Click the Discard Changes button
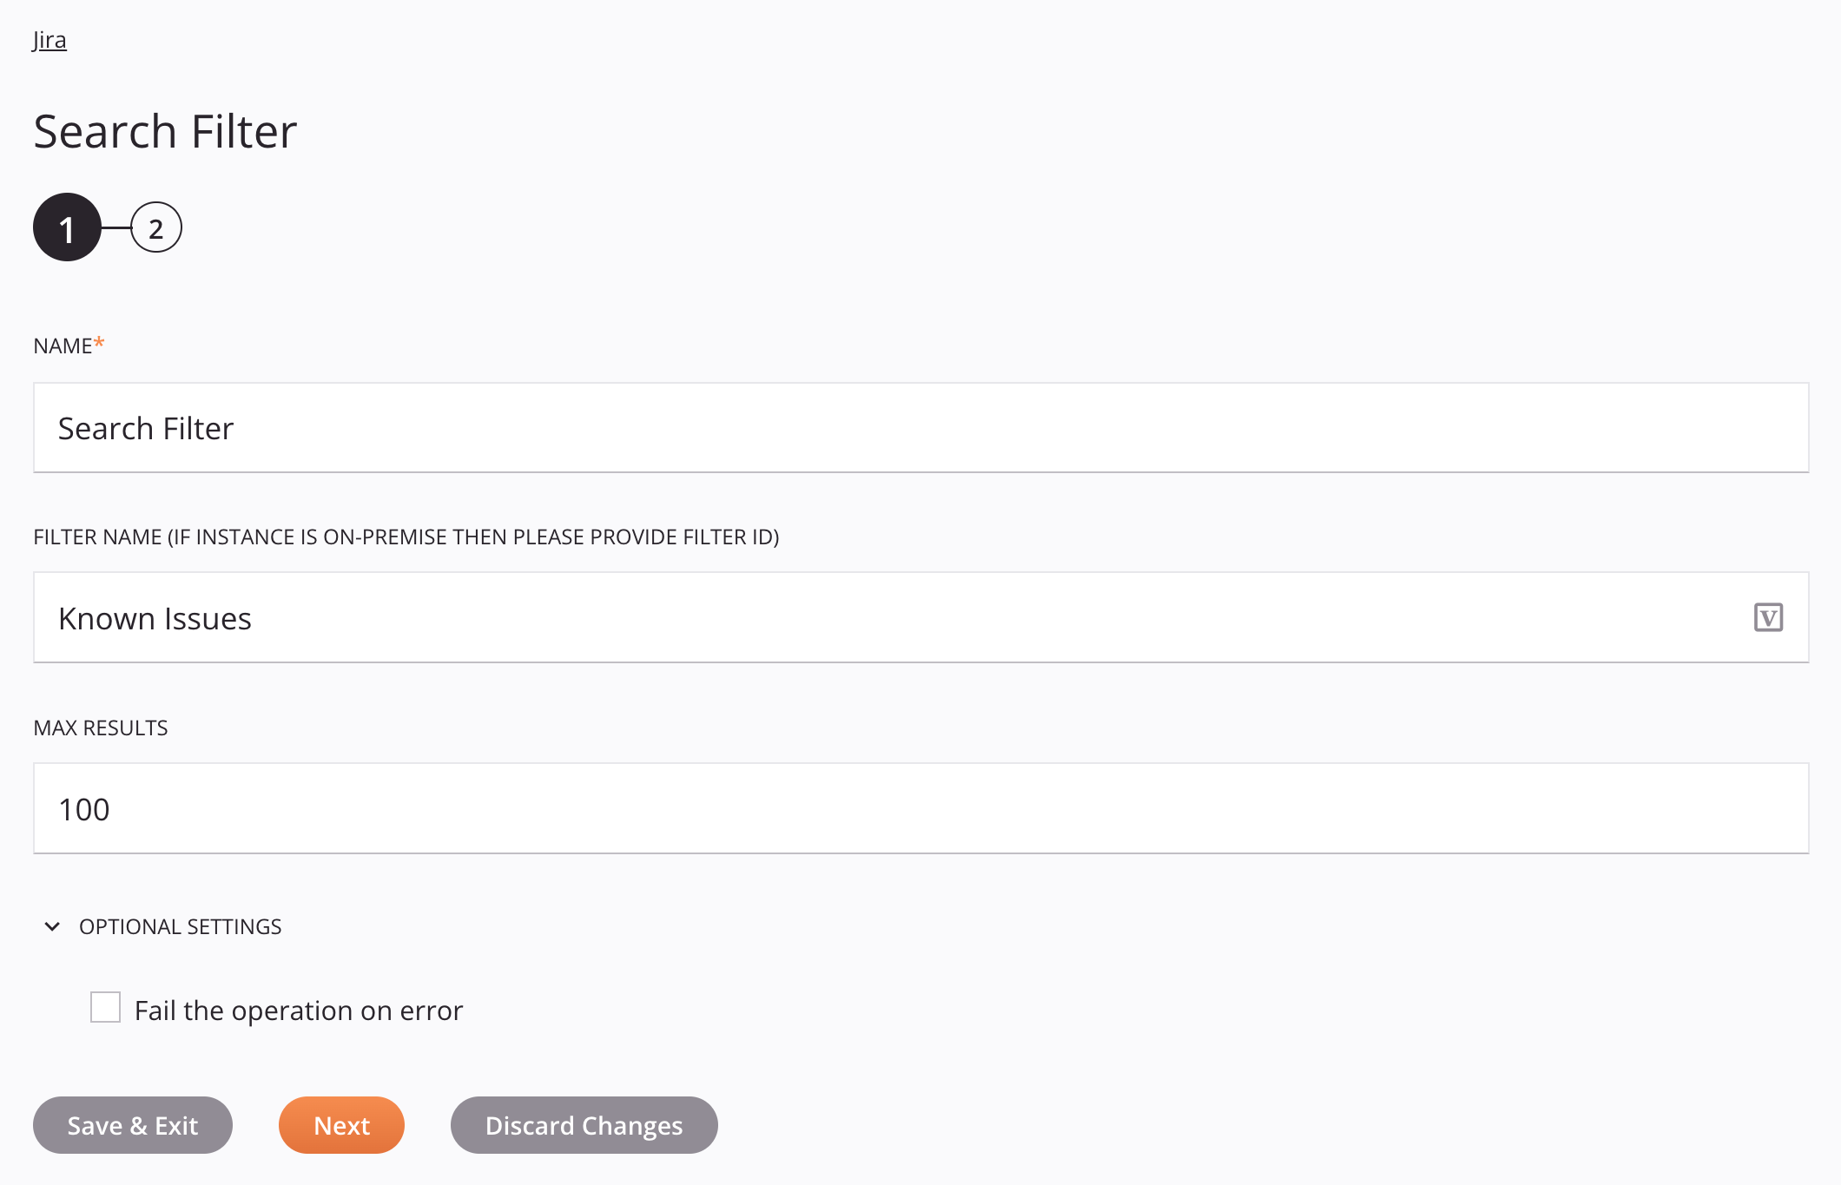The width and height of the screenshot is (1841, 1185). click(584, 1125)
